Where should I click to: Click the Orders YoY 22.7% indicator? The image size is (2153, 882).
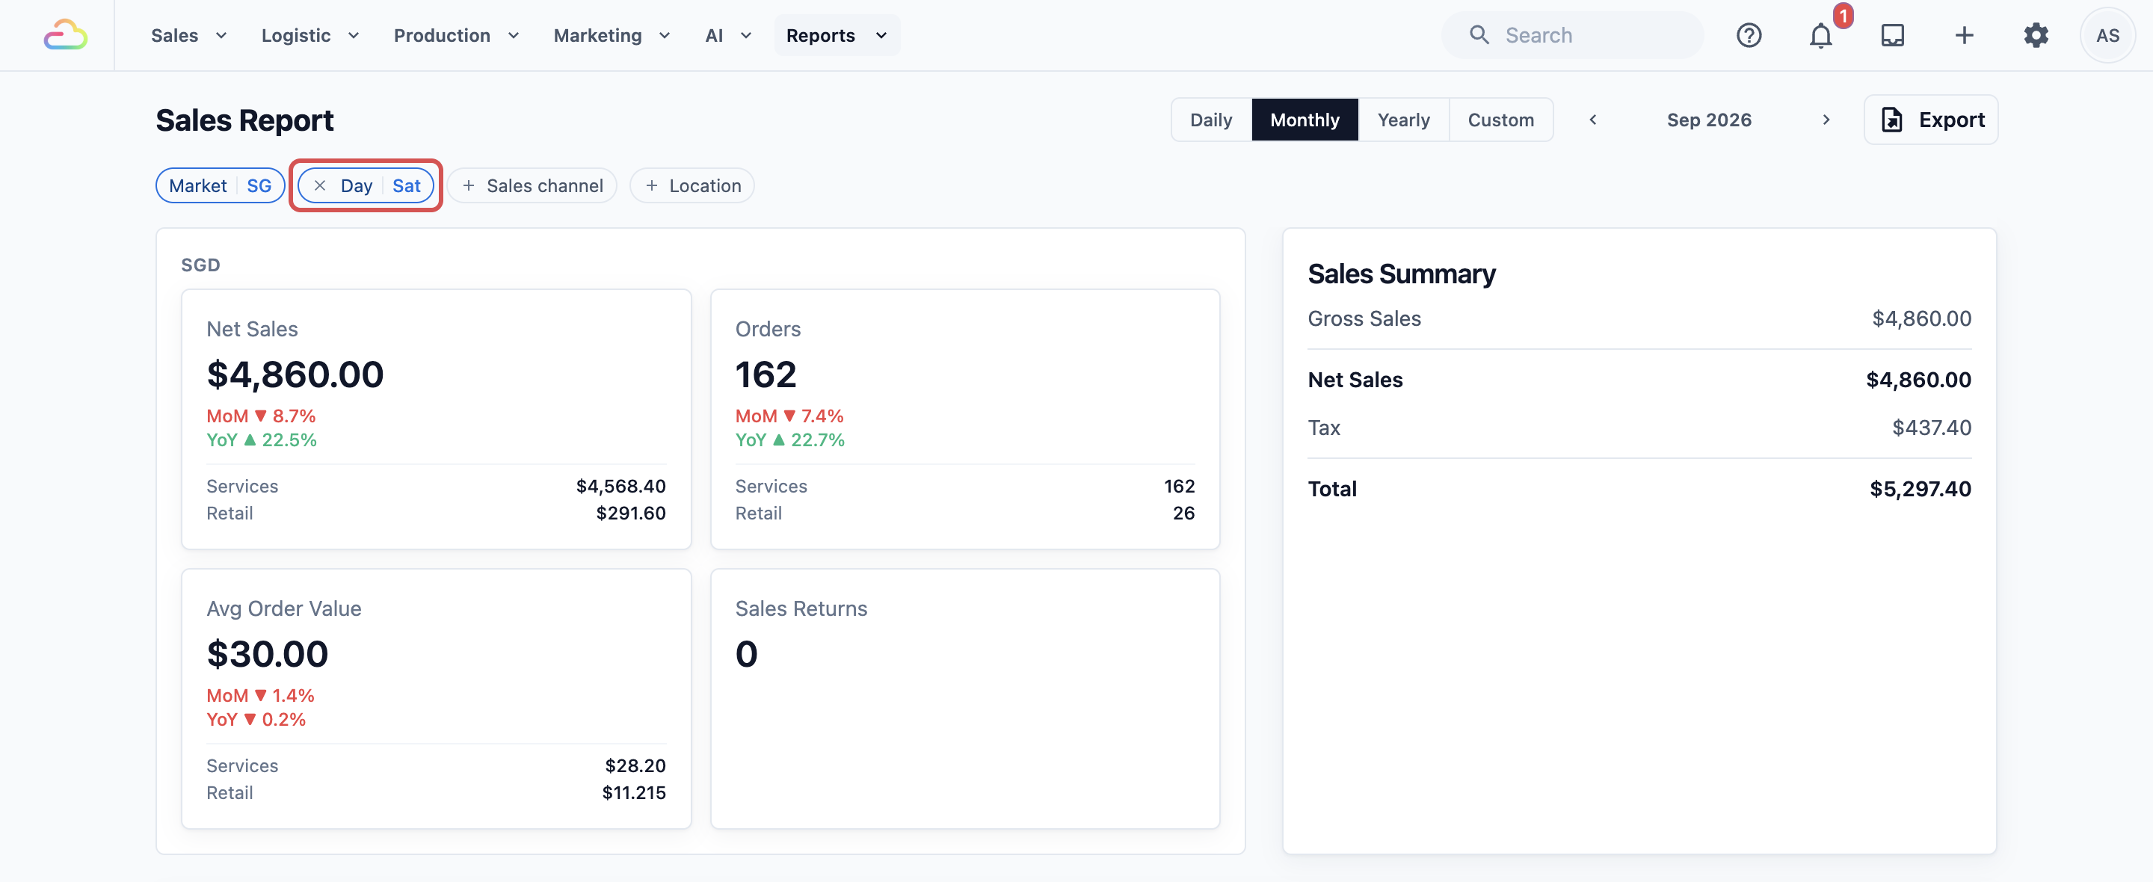pyautogui.click(x=790, y=440)
